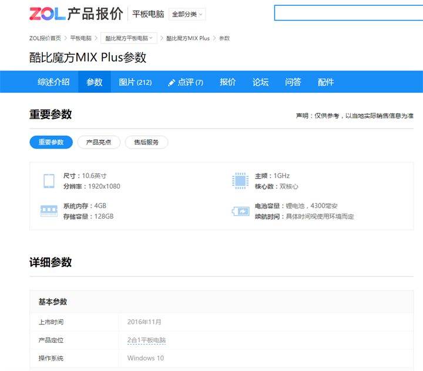Click the 电池容量 锂电池 4300毫安 text
This screenshot has width=423, height=371.
point(296,206)
